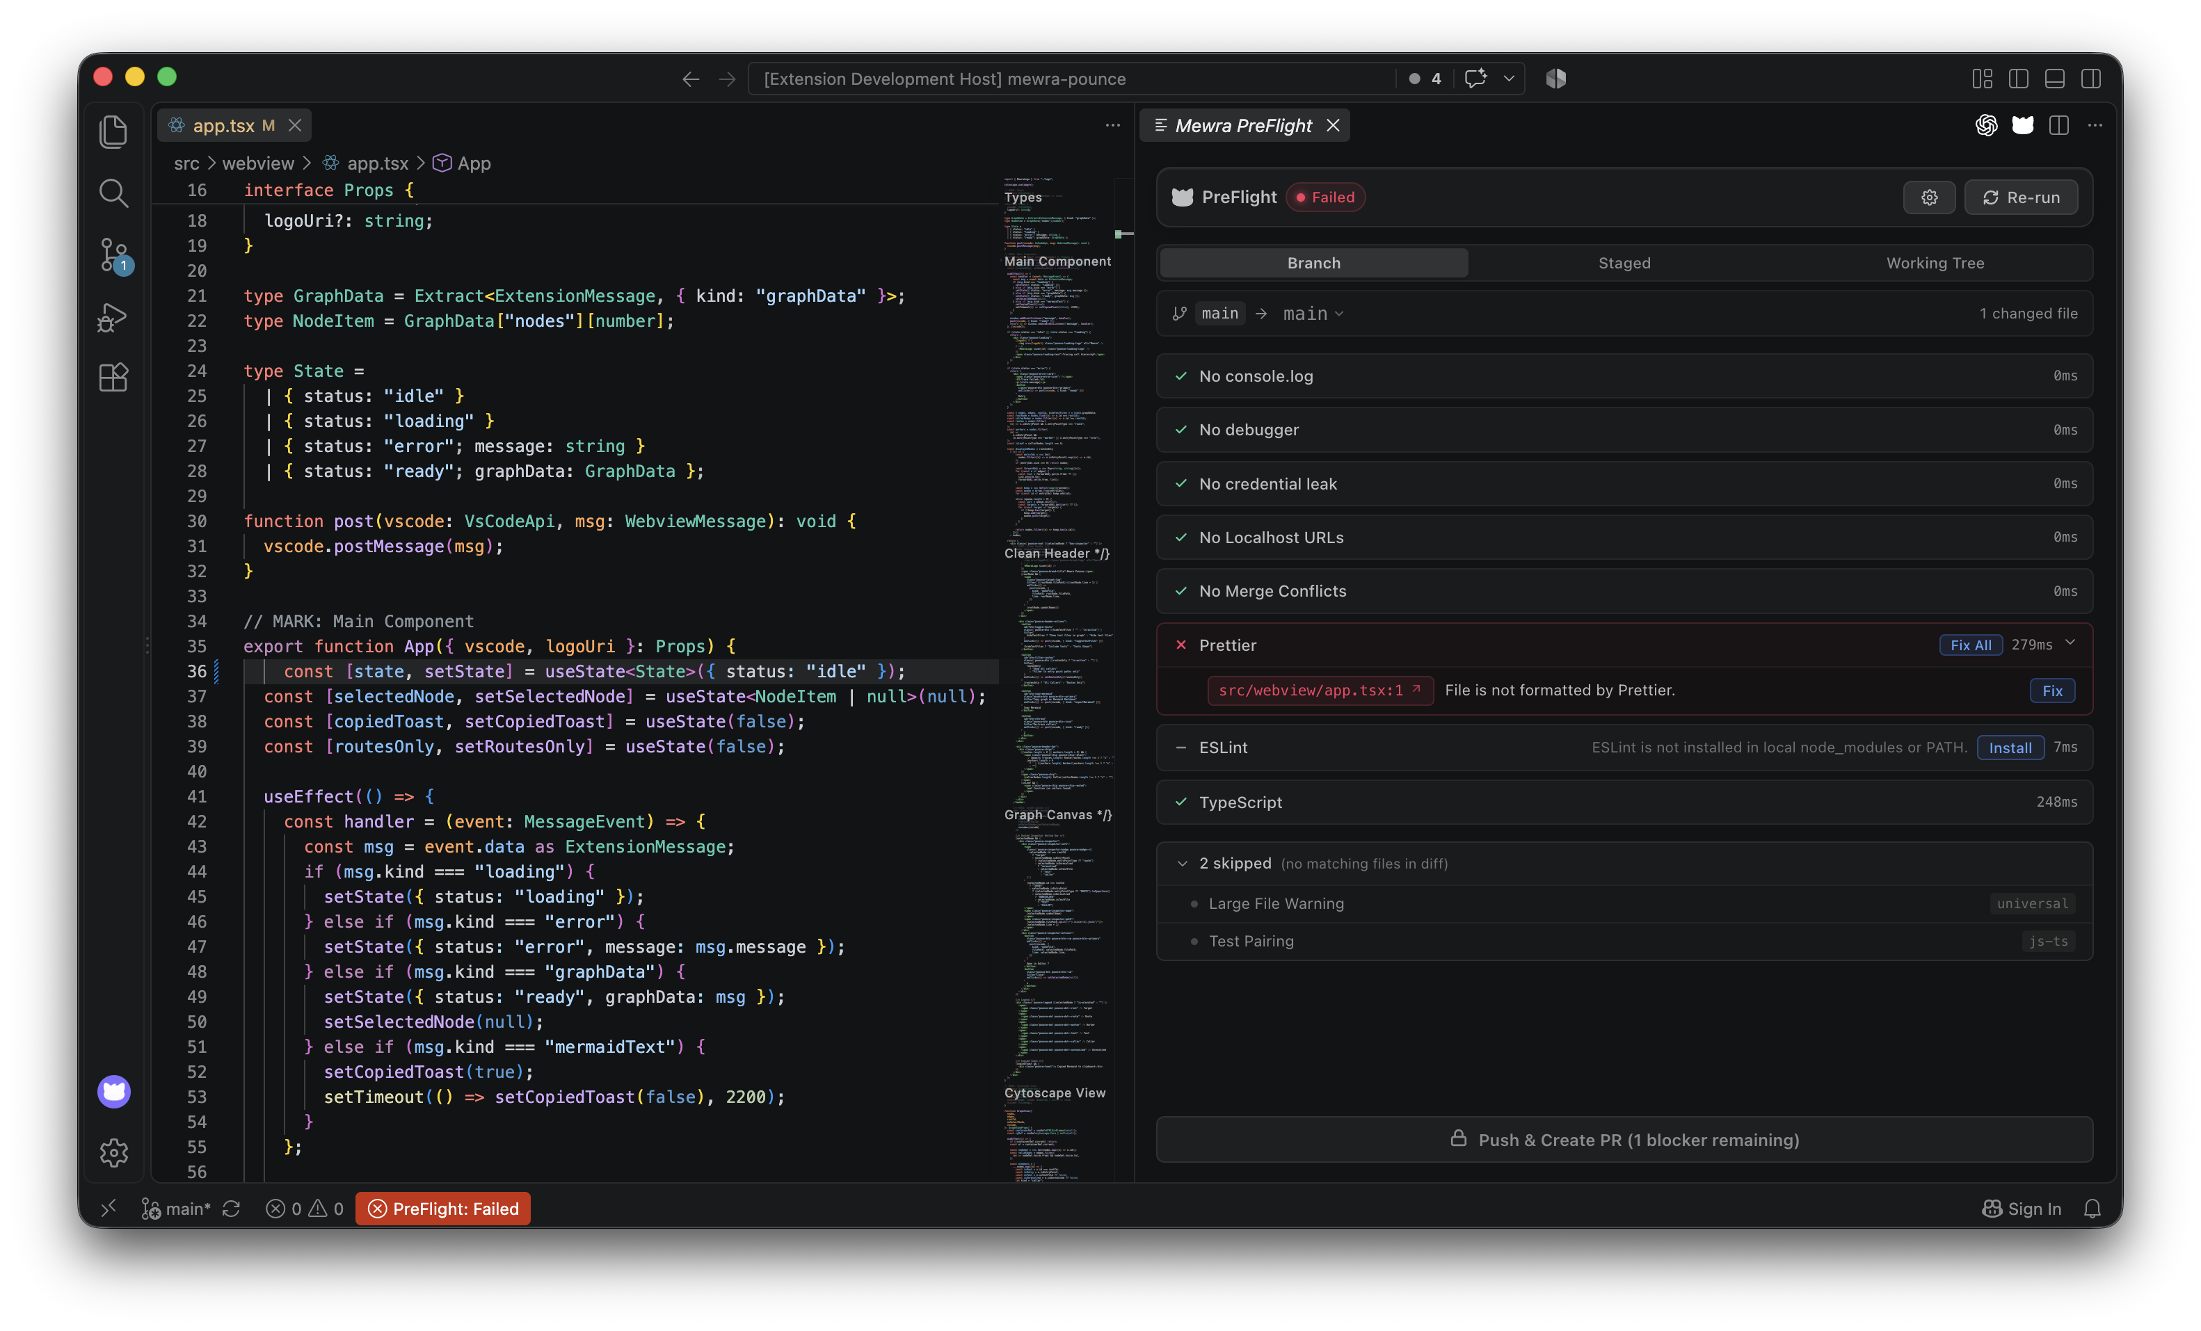Viewport: 2201px width, 1331px height.
Task: Open the chat icon in the title bar
Action: tap(1475, 79)
